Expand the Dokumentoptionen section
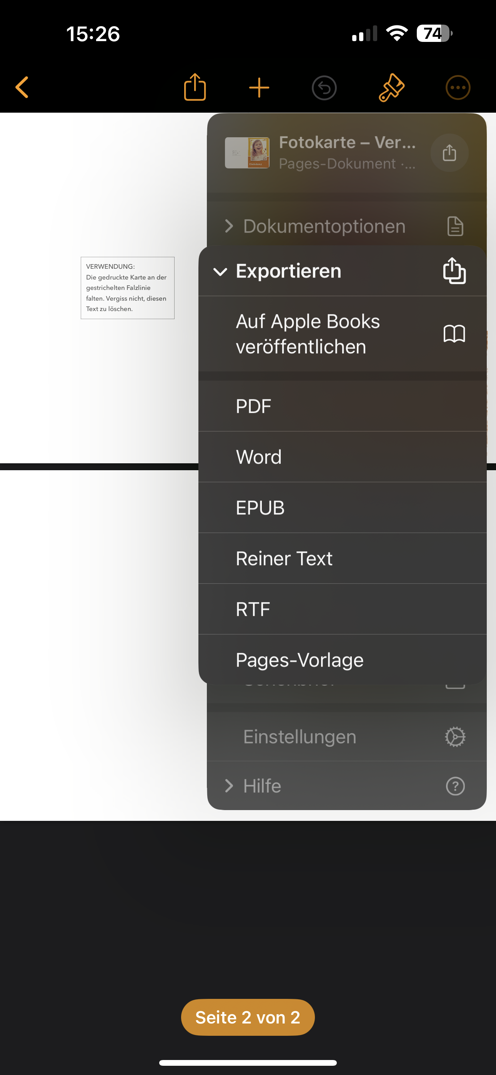Screen dimensions: 496x1075 (x=346, y=226)
